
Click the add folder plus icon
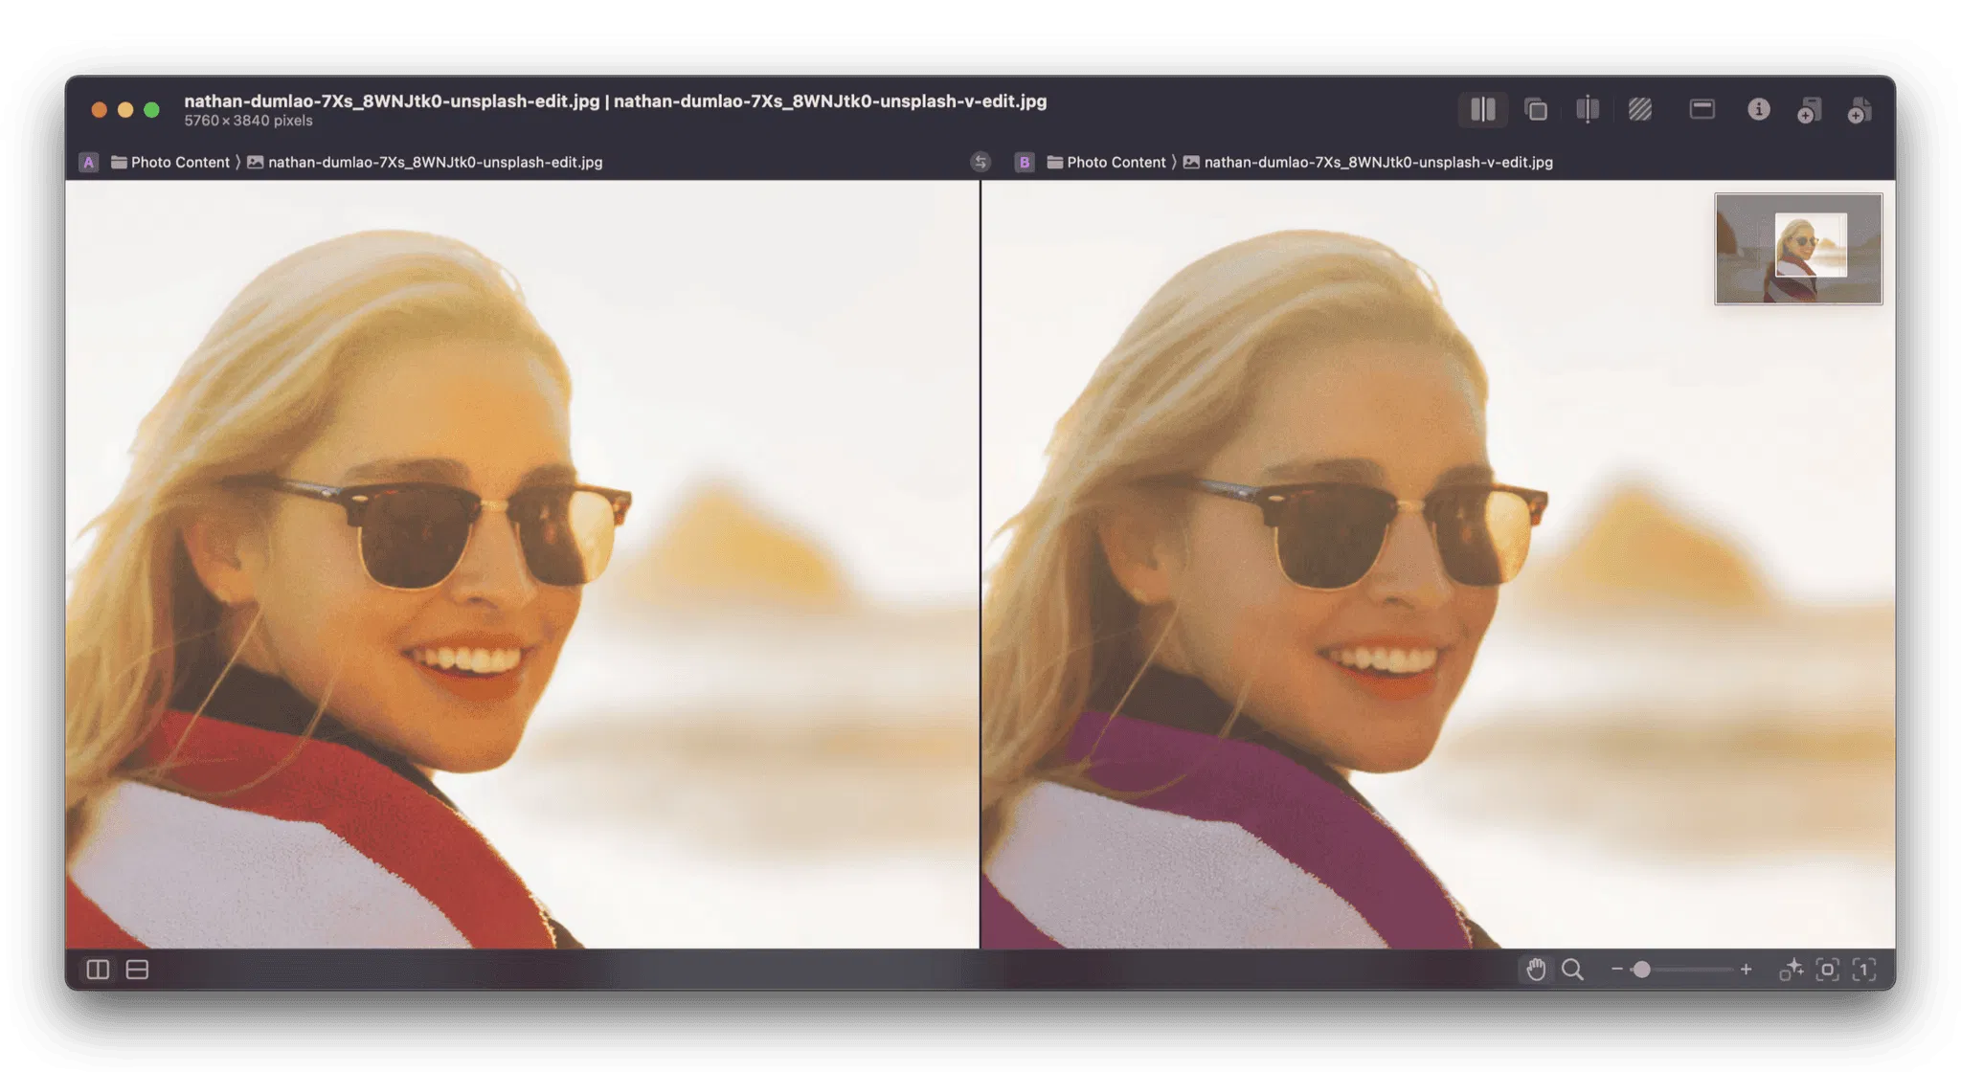[1809, 111]
